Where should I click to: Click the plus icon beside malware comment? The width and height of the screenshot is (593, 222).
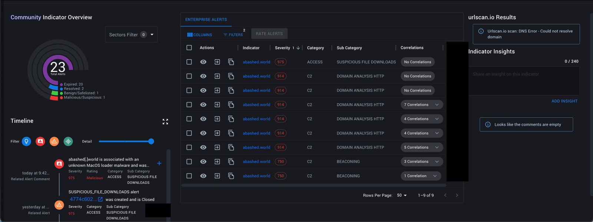point(159,163)
